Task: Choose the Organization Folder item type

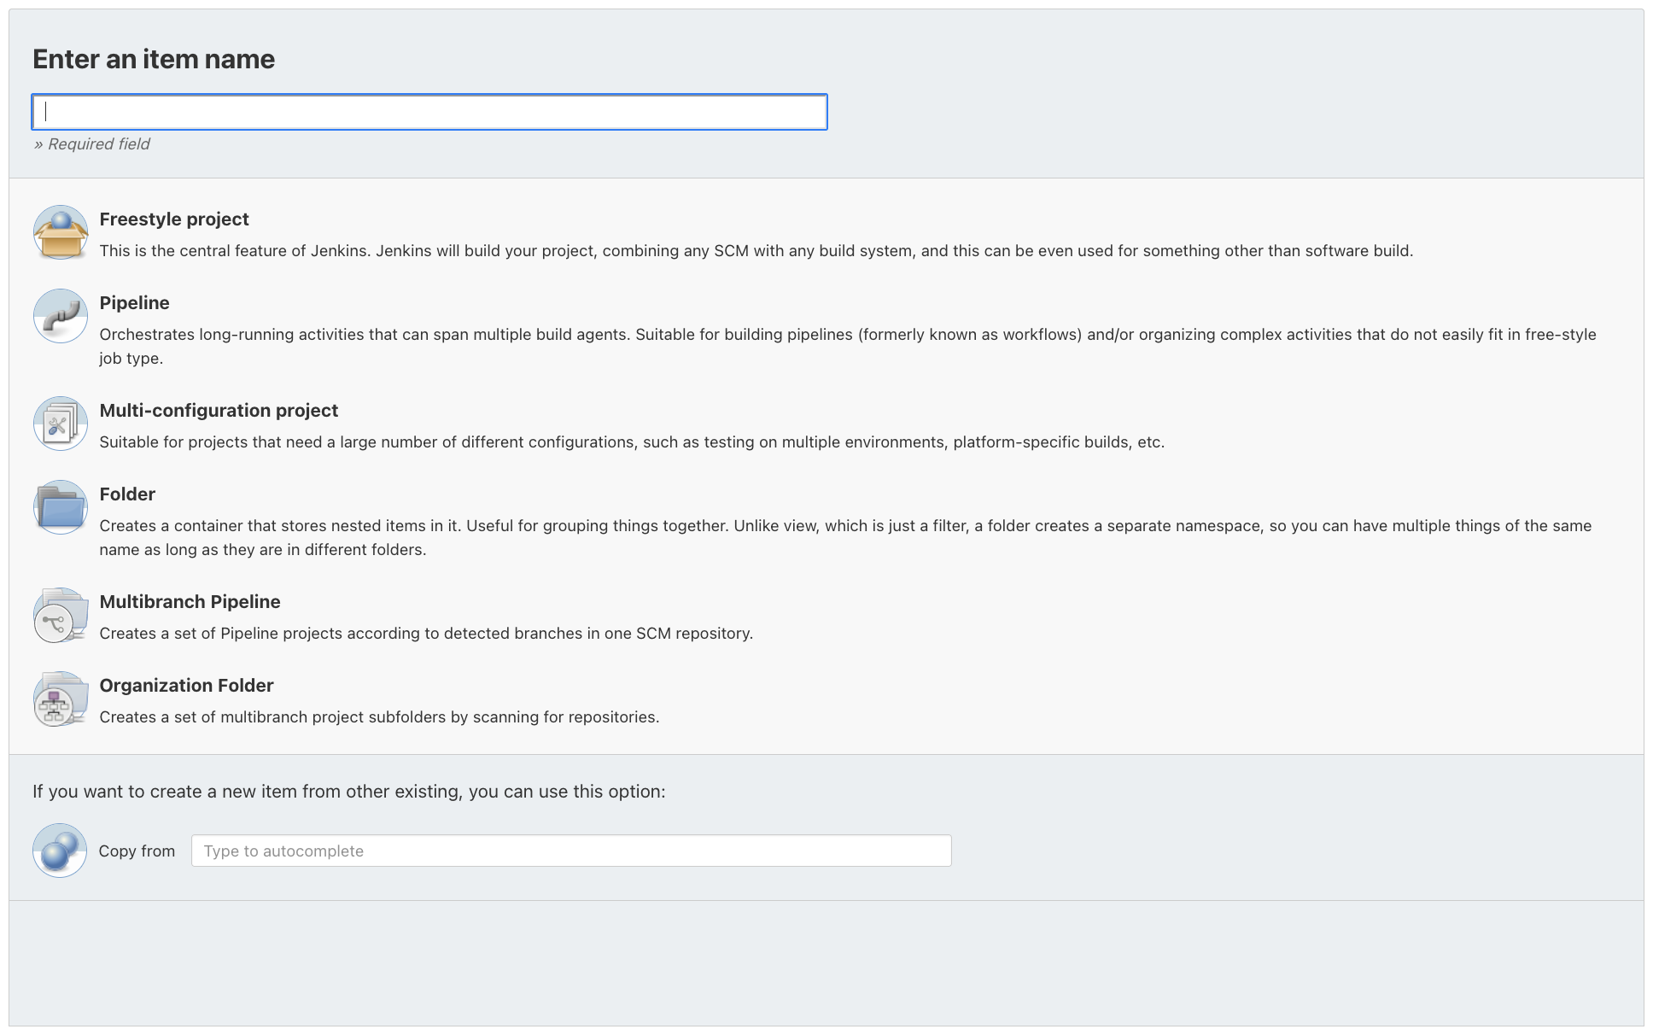Action: tap(186, 685)
